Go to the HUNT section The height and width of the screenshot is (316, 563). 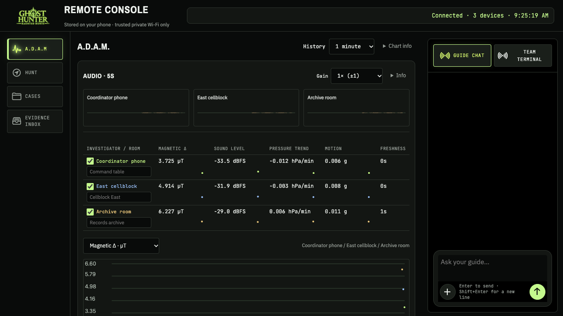[35, 73]
